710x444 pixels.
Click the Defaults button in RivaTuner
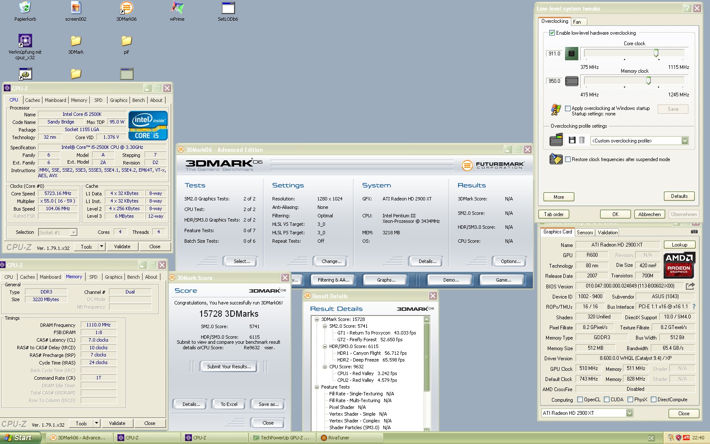click(679, 196)
